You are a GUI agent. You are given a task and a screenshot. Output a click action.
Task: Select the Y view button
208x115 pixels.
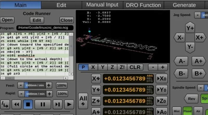coord(103,67)
